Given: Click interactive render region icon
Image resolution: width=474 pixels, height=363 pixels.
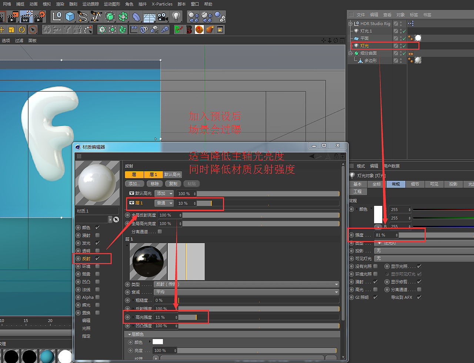Looking at the screenshot, I should tap(27, 17).
